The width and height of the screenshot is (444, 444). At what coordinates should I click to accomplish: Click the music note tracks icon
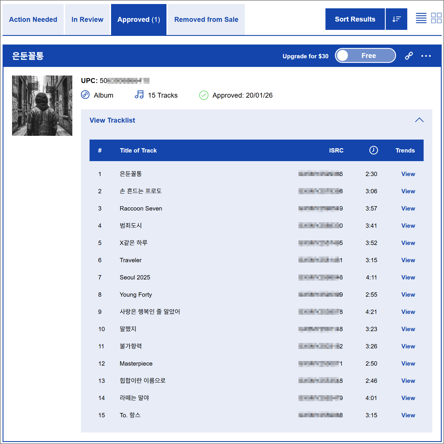tap(139, 95)
